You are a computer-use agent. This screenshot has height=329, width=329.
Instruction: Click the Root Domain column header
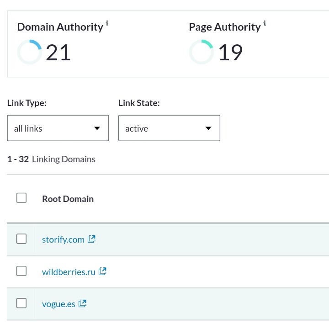tap(68, 199)
